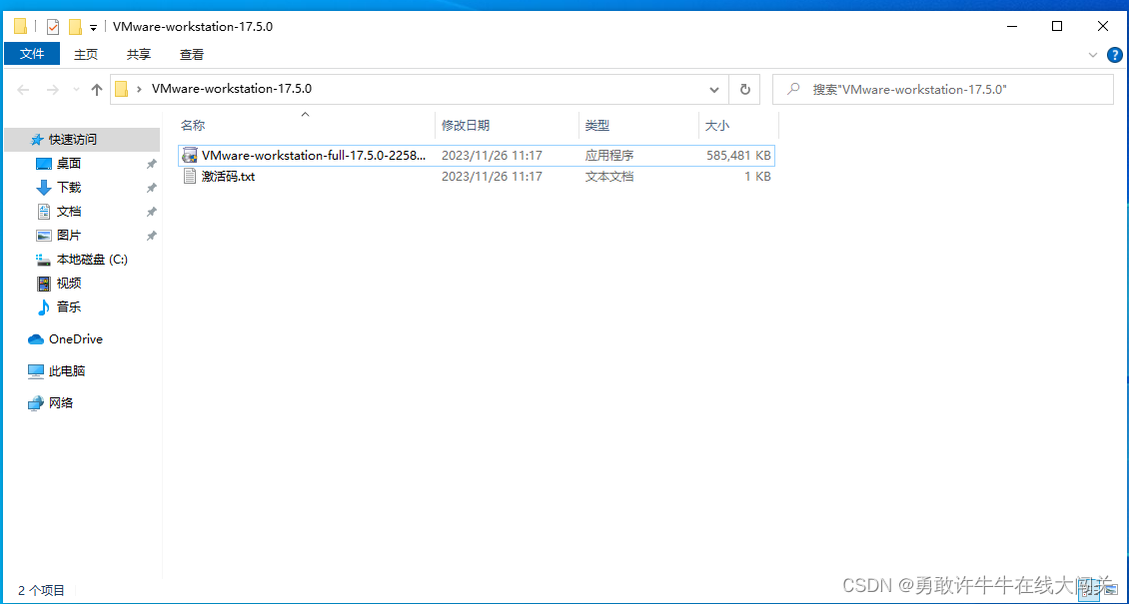Open 图片 in the navigation pane
1129x604 pixels.
[x=68, y=236]
